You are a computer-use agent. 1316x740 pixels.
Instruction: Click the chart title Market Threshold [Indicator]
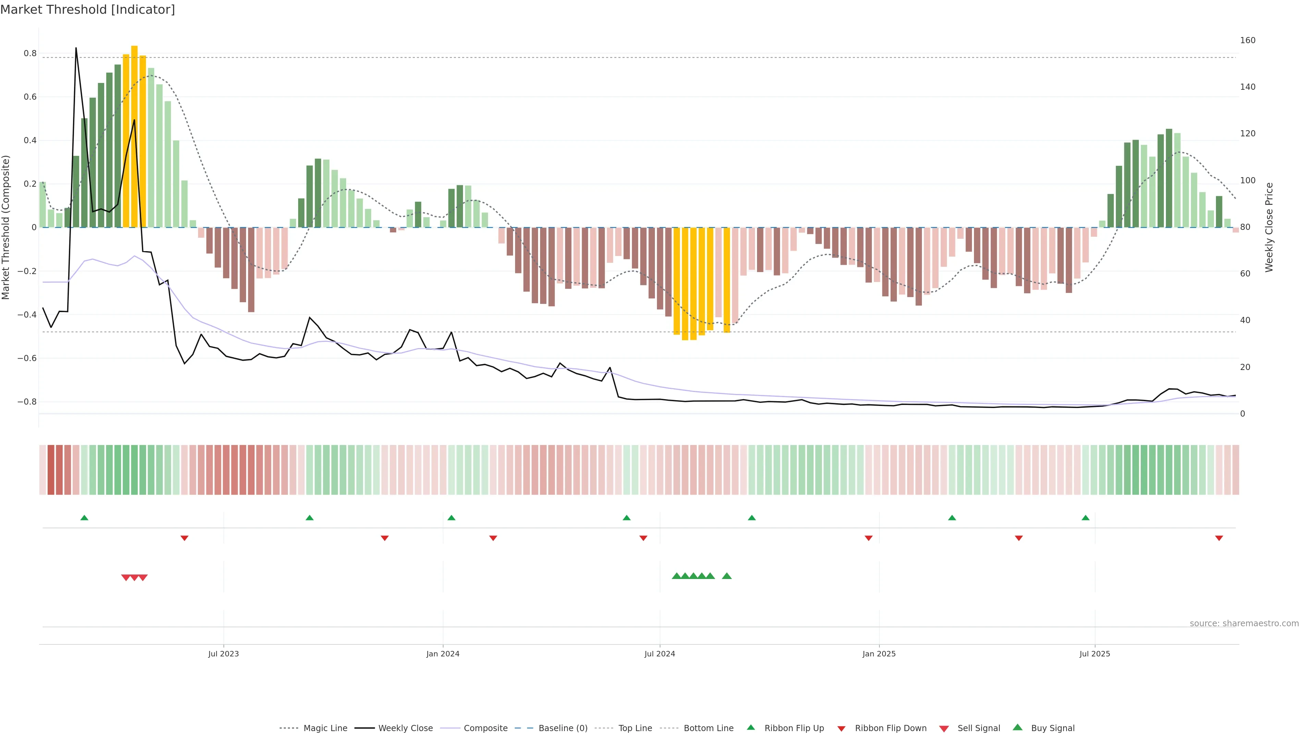(87, 10)
